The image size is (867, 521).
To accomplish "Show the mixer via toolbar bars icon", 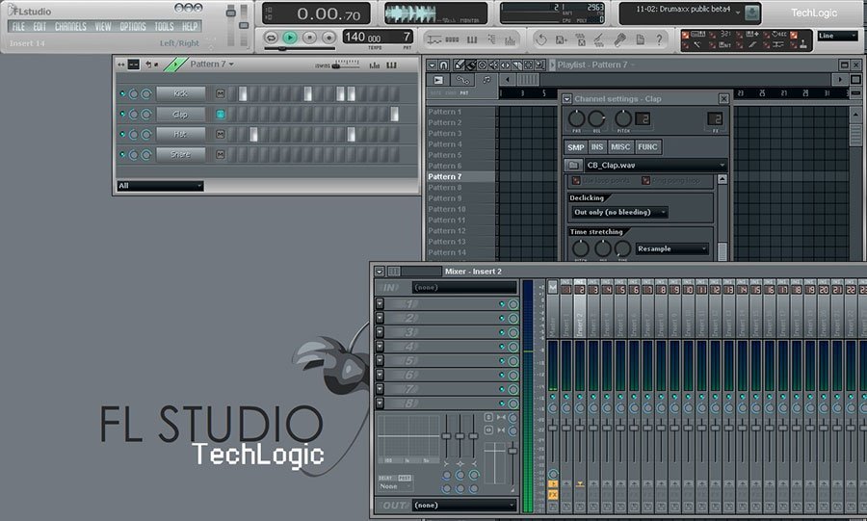I will (510, 39).
